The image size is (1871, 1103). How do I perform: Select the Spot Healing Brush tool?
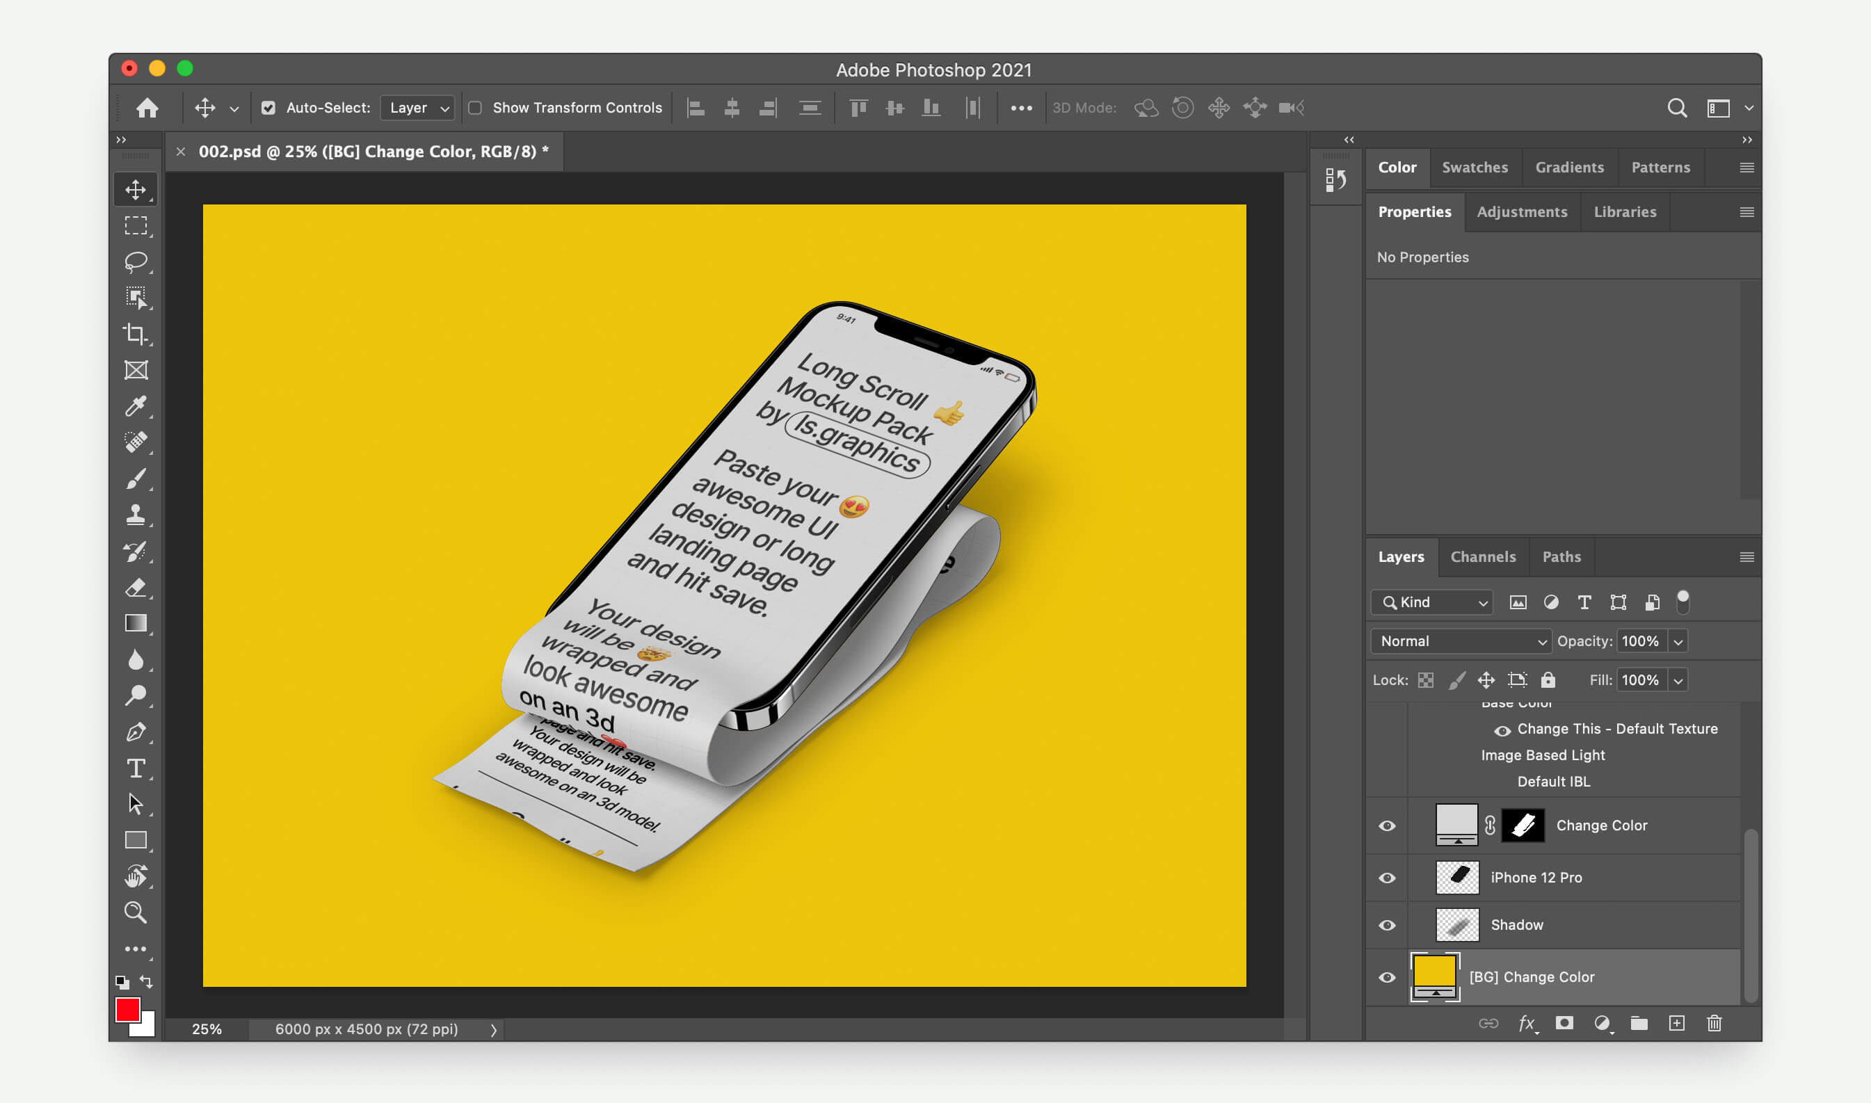coord(136,442)
